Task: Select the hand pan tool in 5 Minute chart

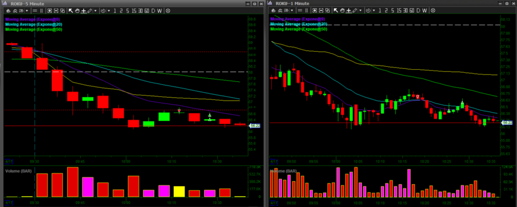Action: 78,10
